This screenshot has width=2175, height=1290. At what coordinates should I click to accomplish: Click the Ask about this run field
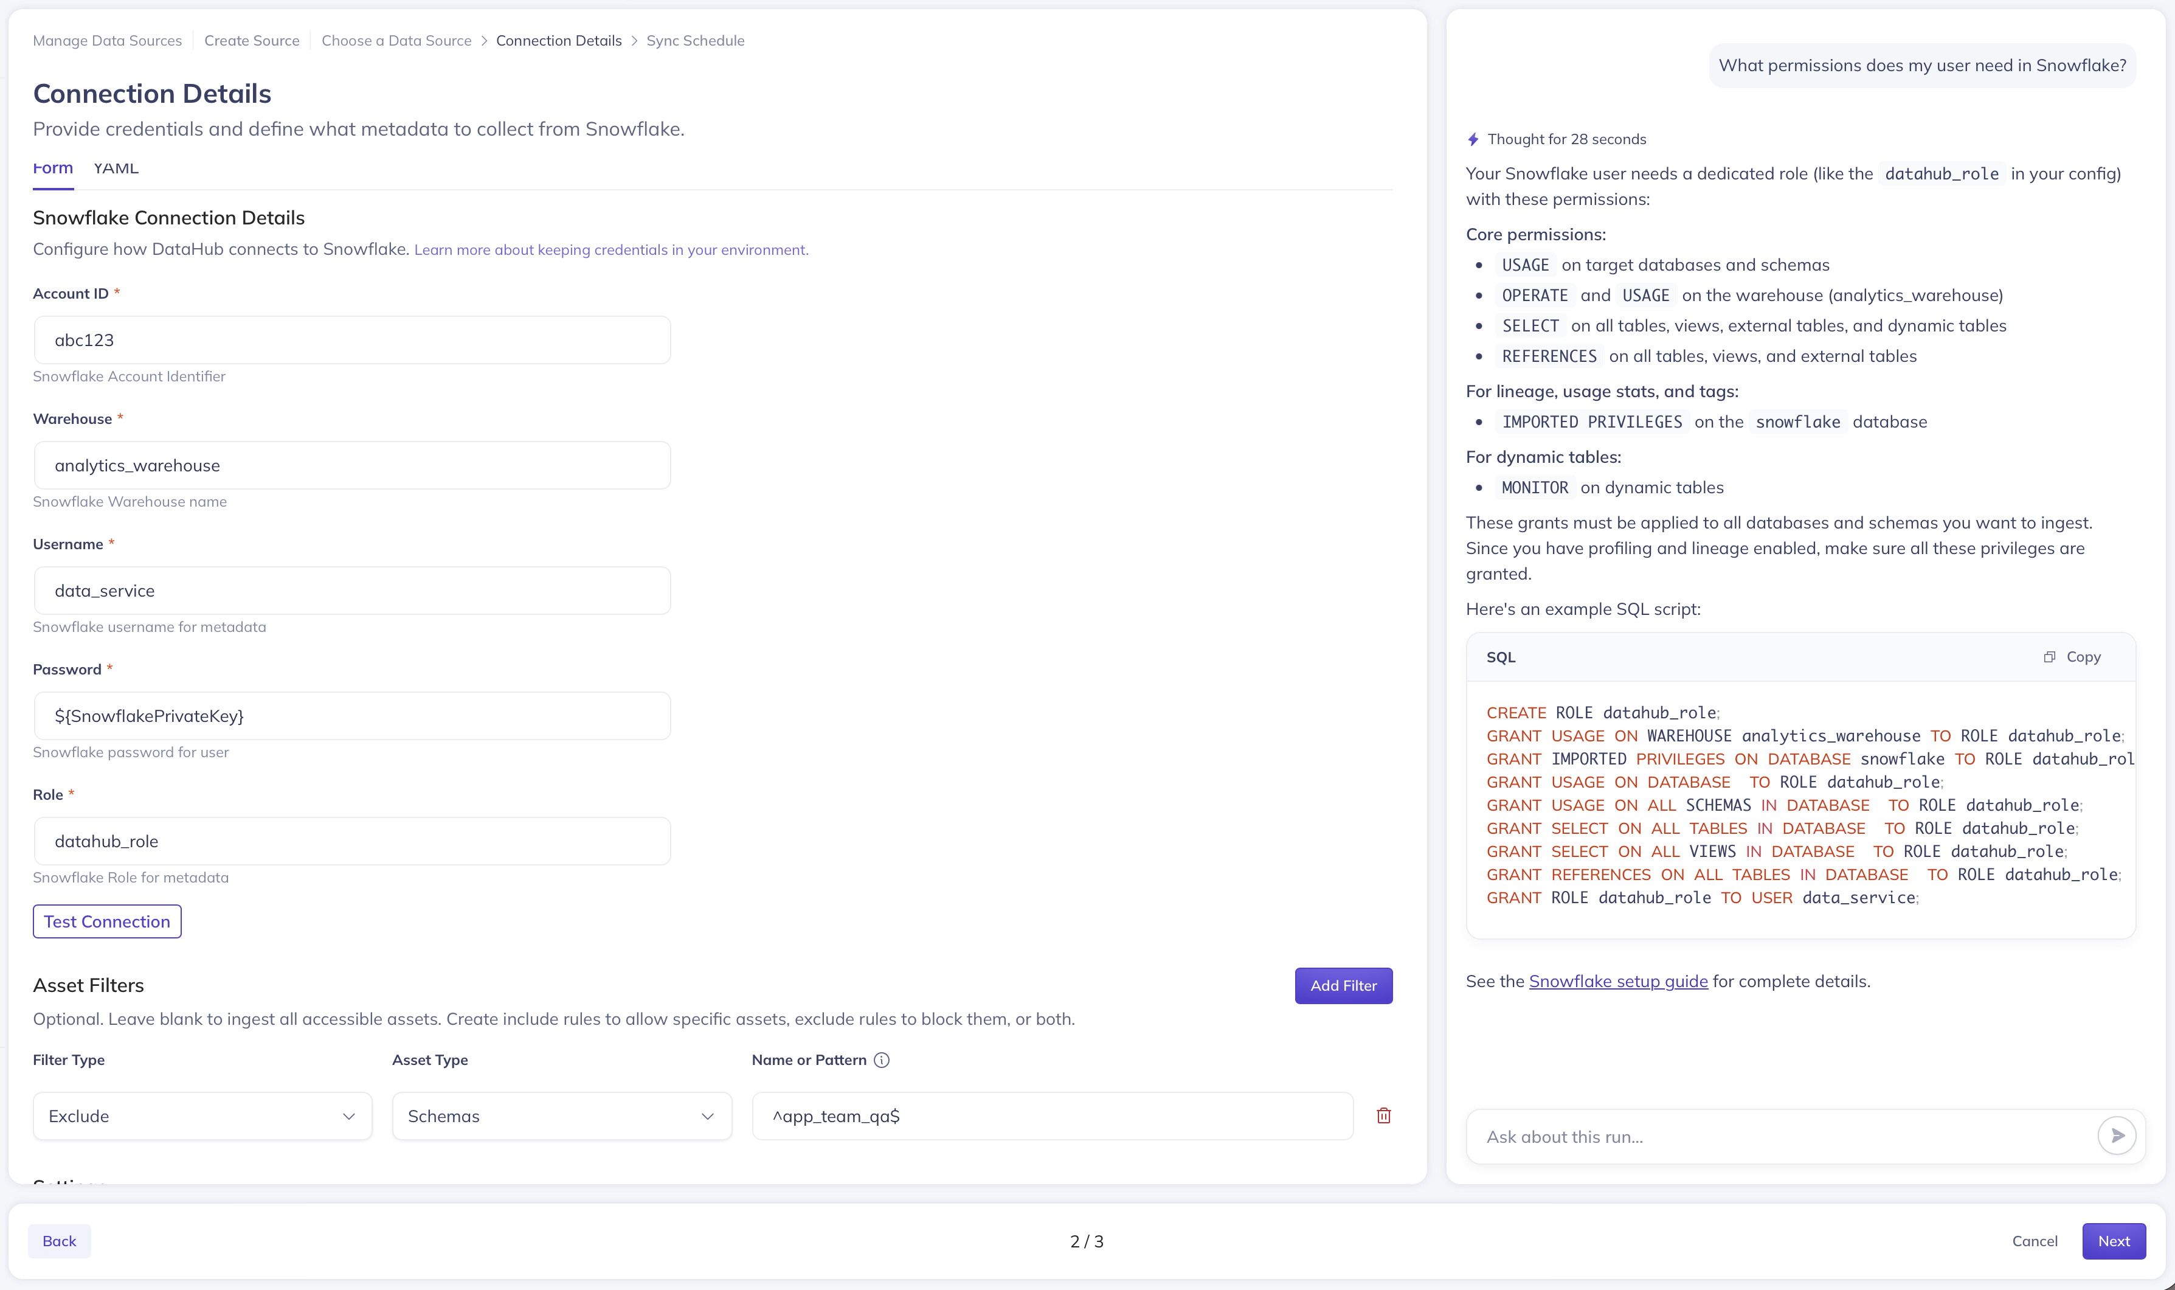pos(1782,1136)
